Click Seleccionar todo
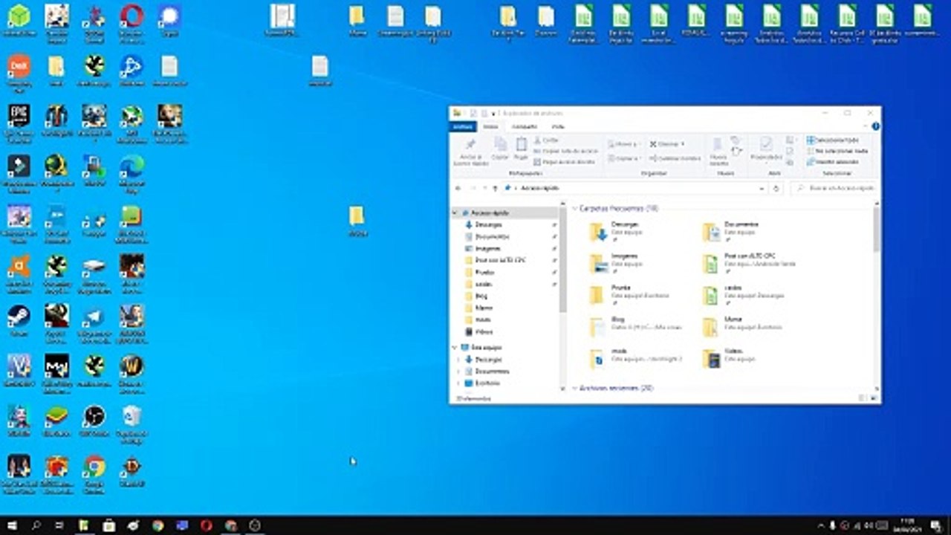Screen dimensions: 951x535 (833, 140)
